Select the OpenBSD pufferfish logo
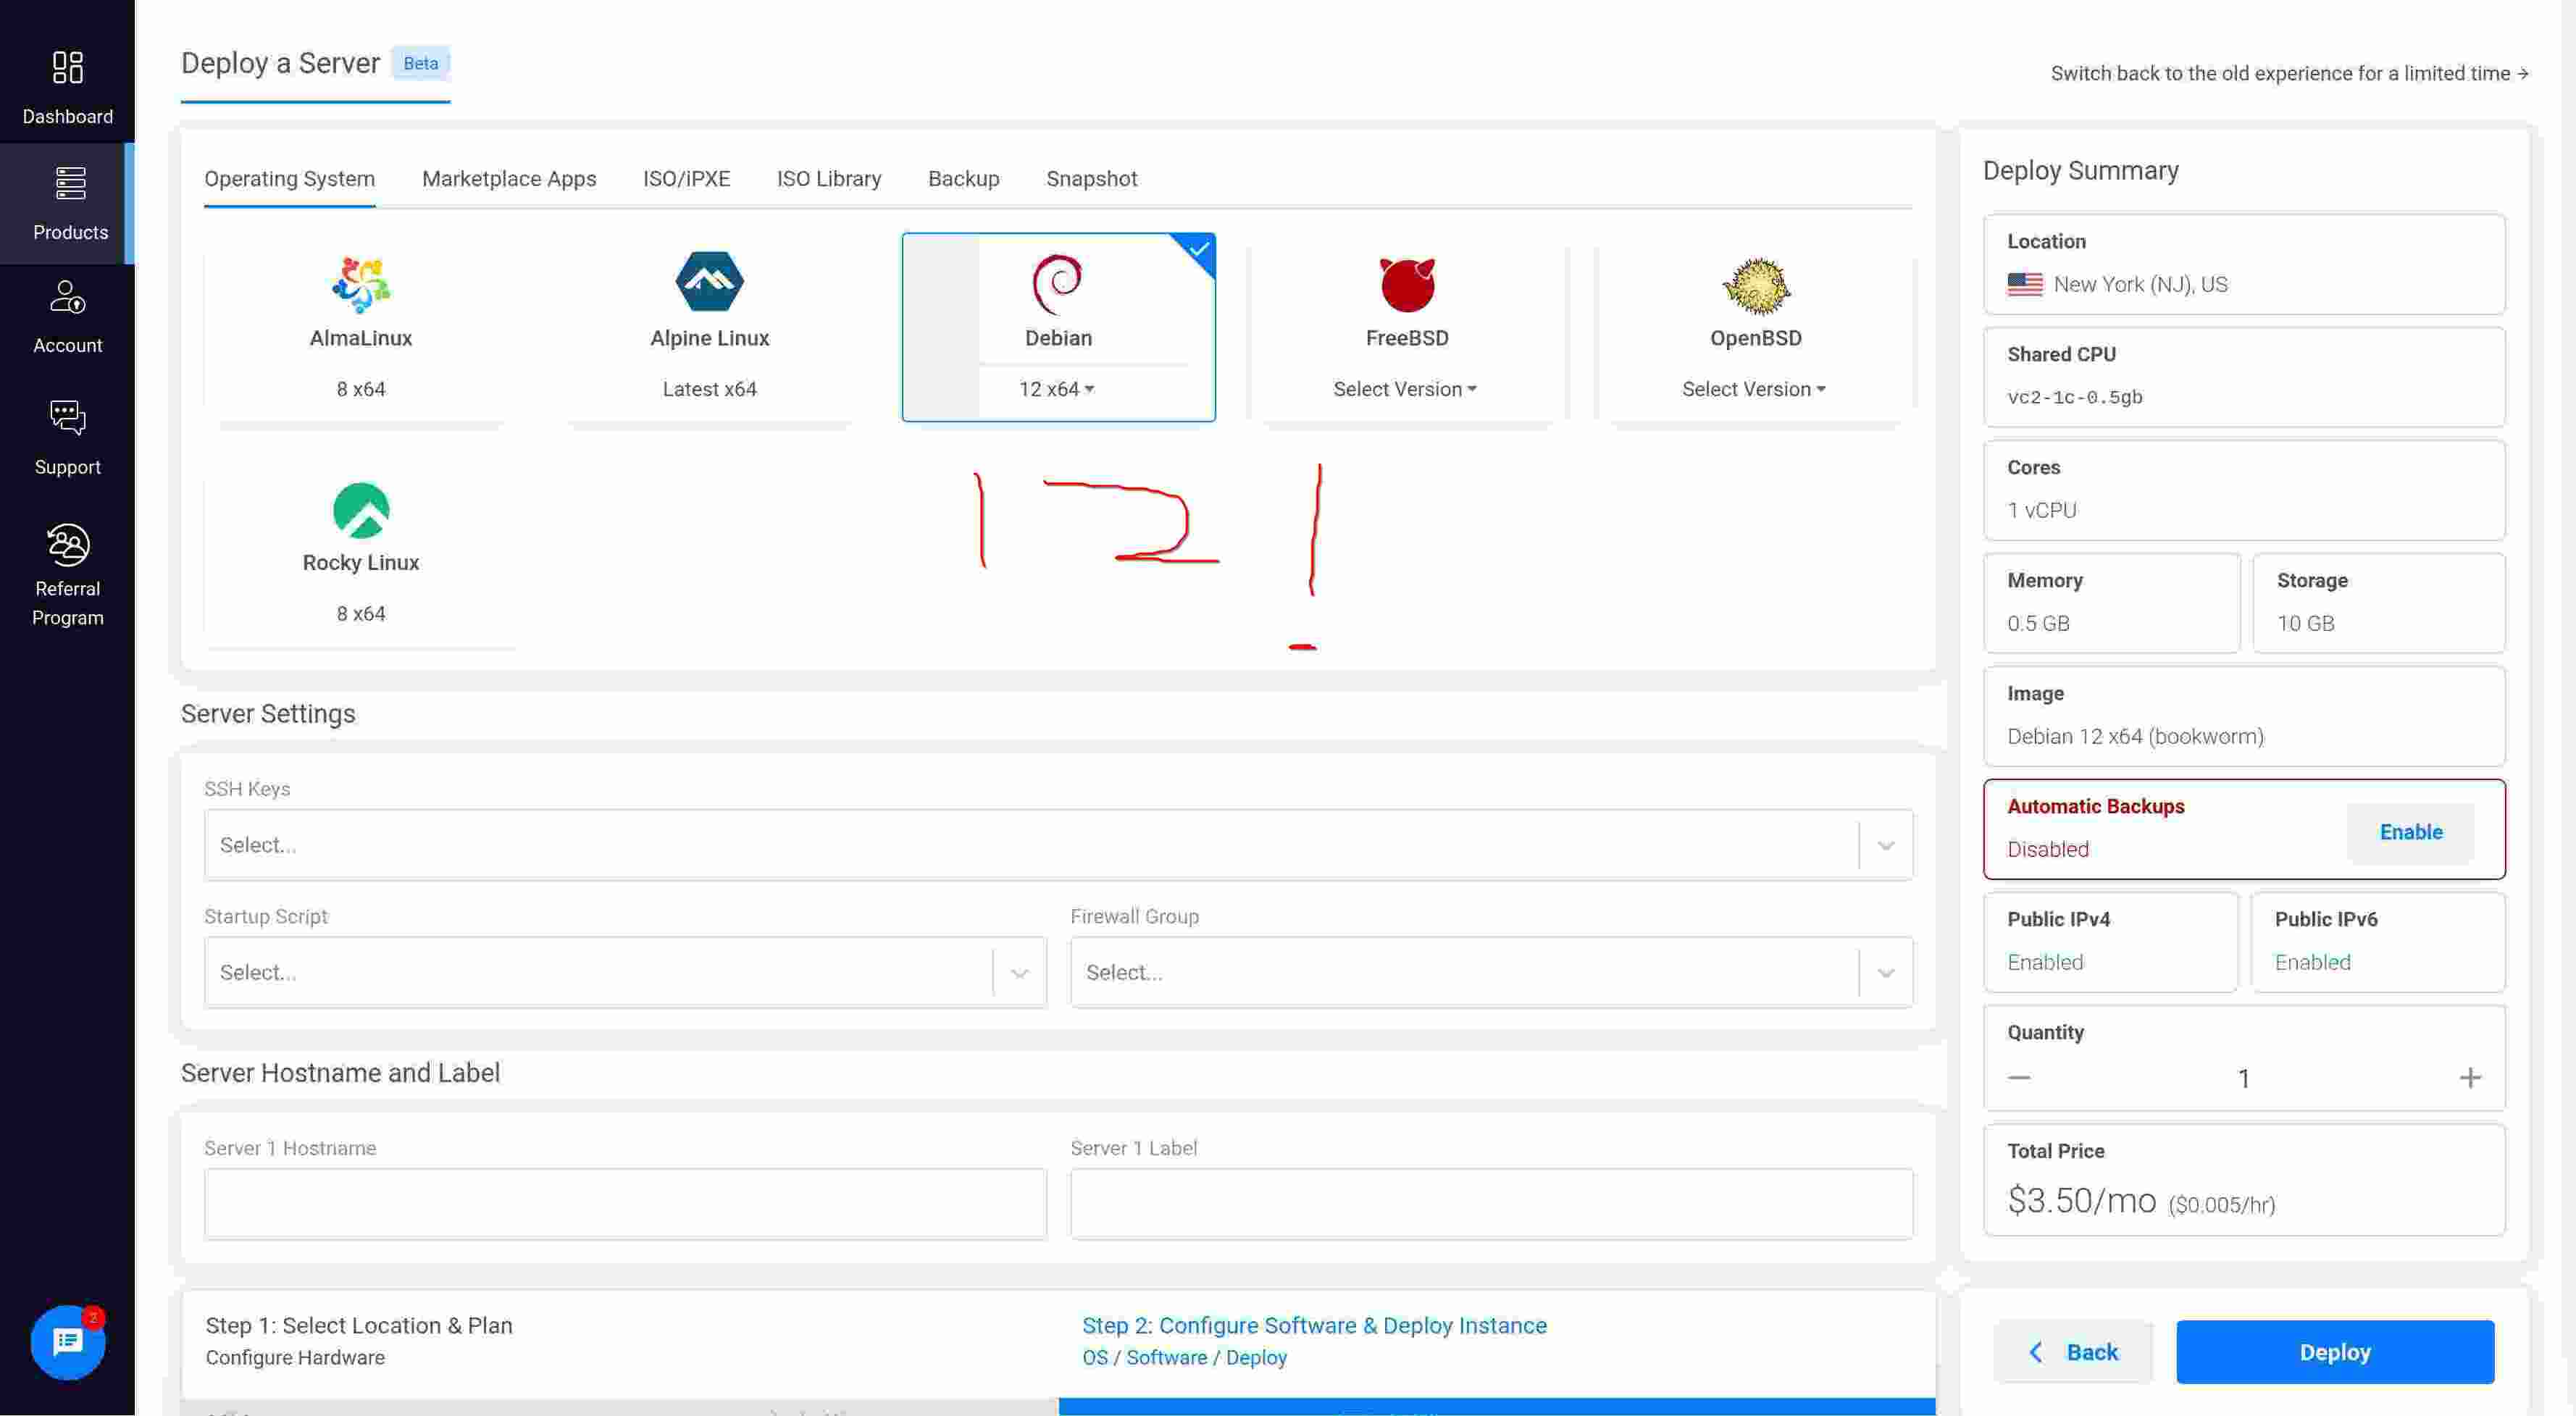 pyautogui.click(x=1756, y=286)
